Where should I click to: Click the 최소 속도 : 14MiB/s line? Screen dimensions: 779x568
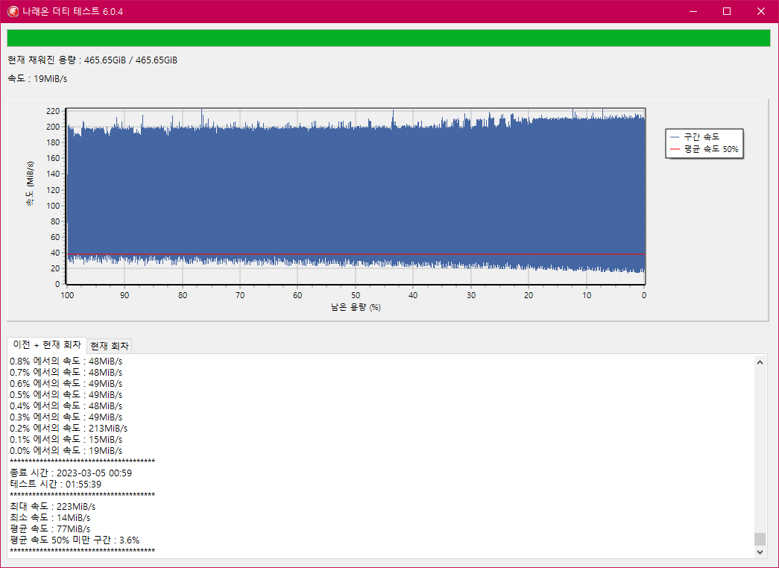(x=50, y=518)
